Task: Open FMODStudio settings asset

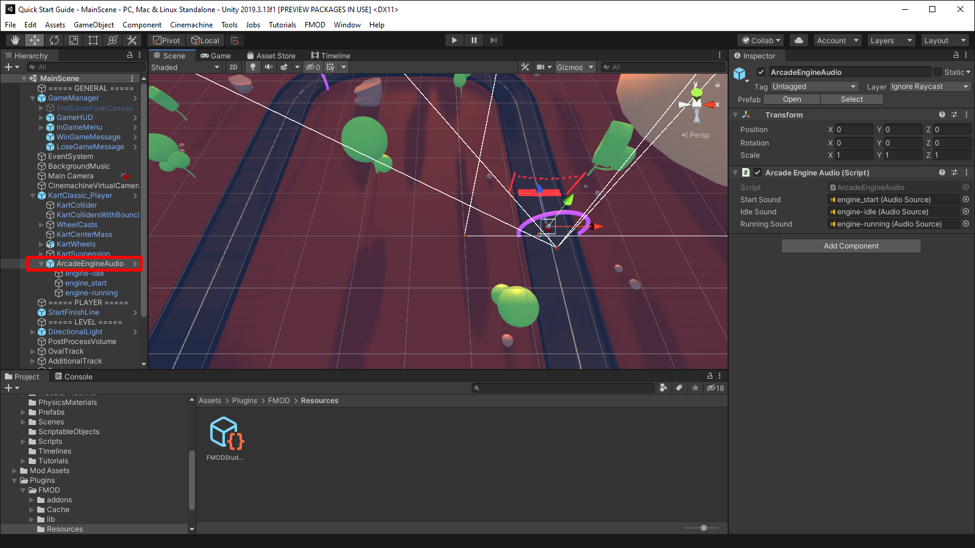Action: (225, 438)
